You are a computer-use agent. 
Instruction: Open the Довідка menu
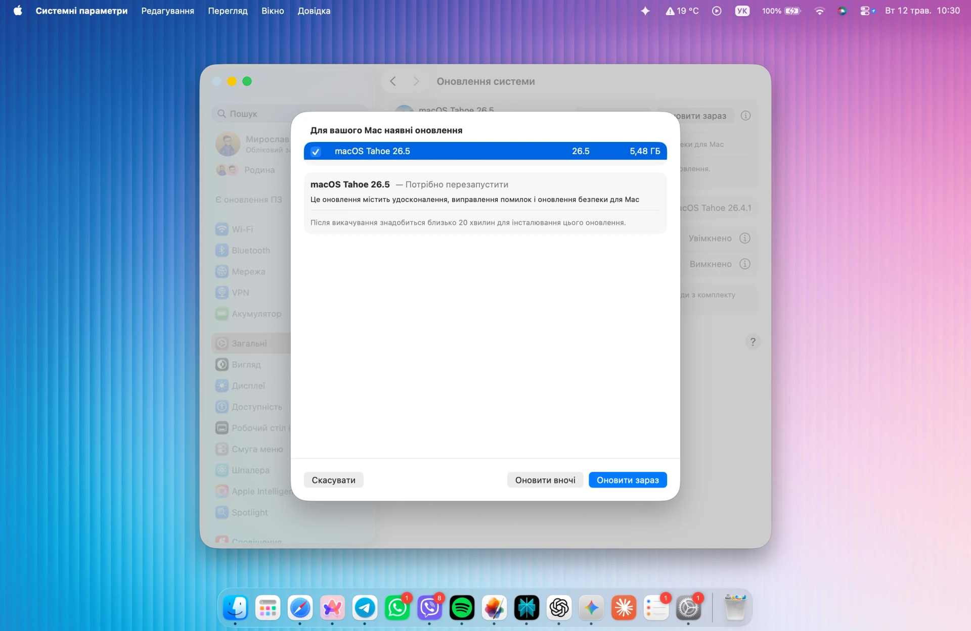point(314,11)
